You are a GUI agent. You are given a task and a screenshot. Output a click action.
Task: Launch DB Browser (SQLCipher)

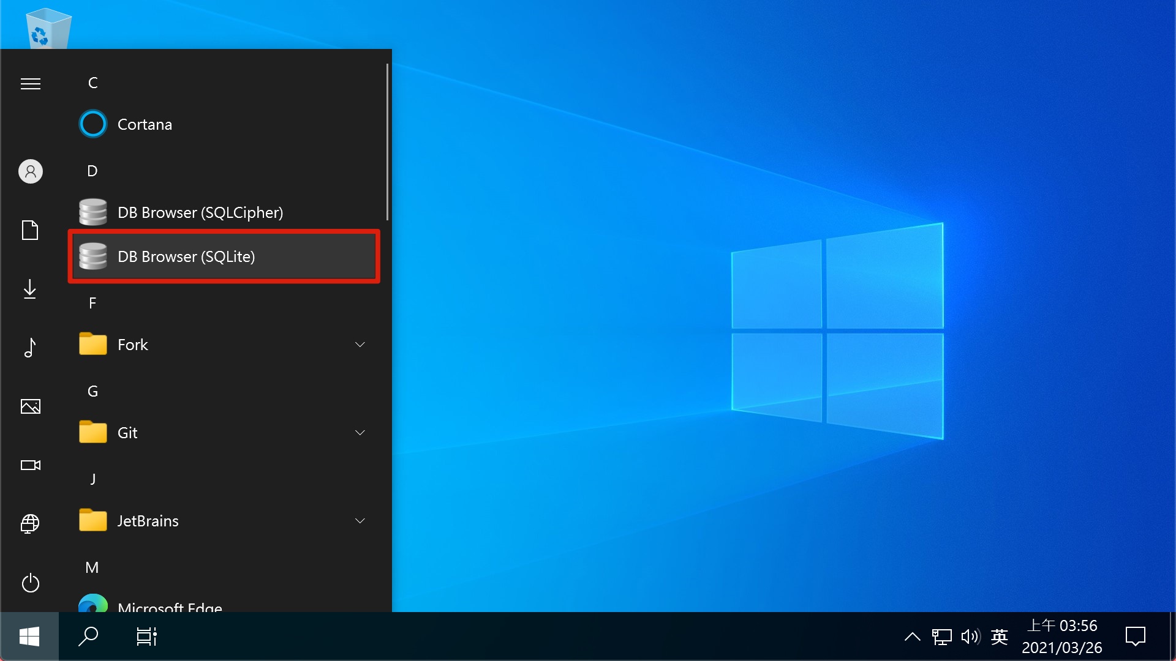point(224,212)
